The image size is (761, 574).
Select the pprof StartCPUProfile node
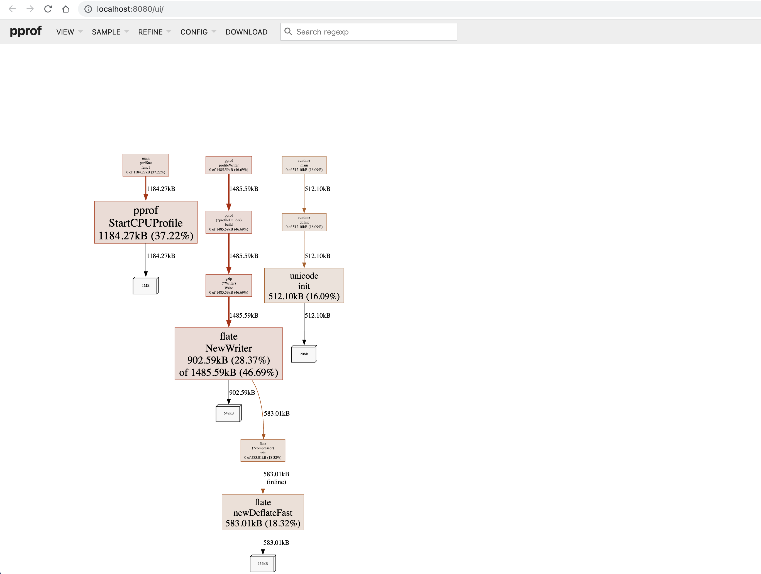pos(146,222)
